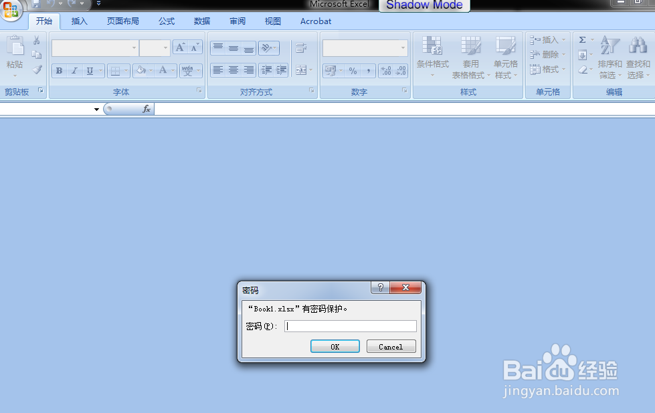This screenshot has height=413, width=655.
Task: Click the AutoSum sigma icon
Action: coord(582,39)
